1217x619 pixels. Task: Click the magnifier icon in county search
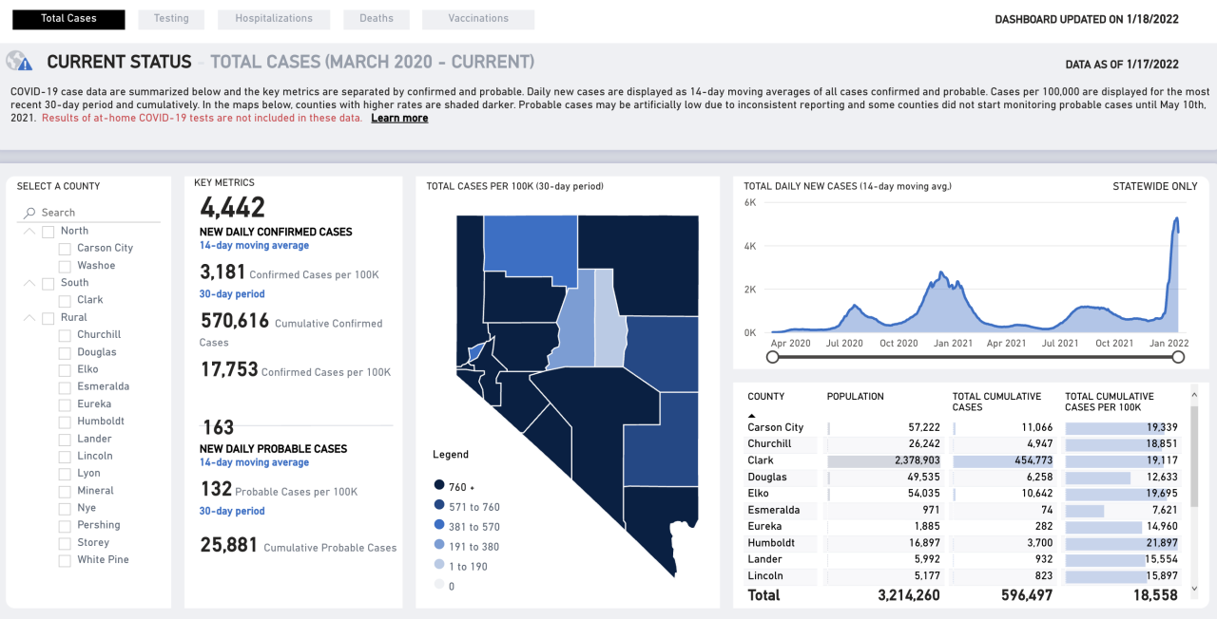[30, 213]
